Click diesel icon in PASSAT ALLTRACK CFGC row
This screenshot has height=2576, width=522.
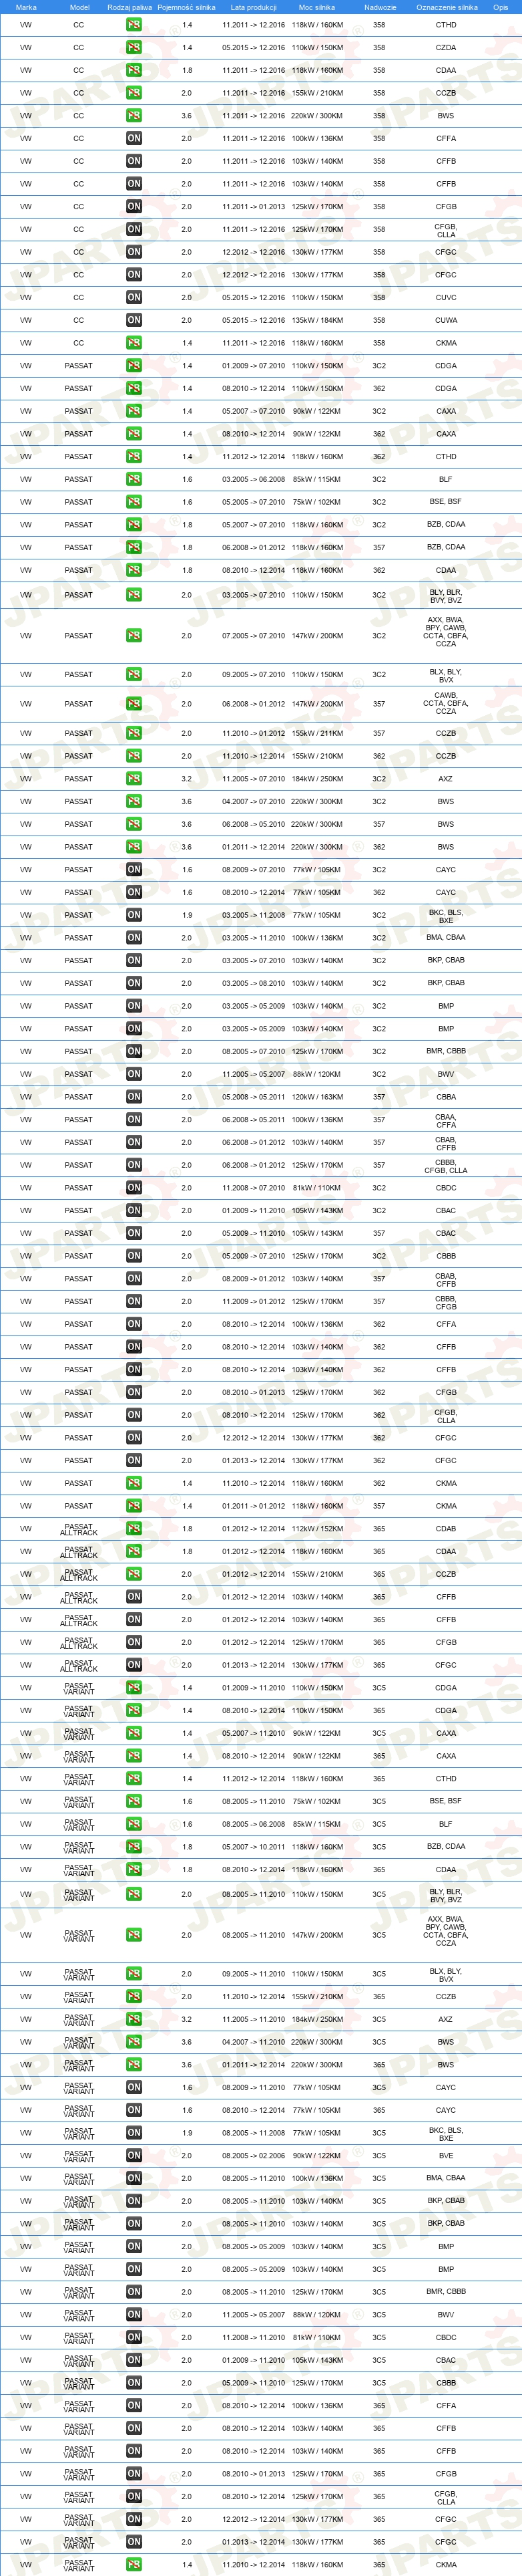tap(134, 1665)
